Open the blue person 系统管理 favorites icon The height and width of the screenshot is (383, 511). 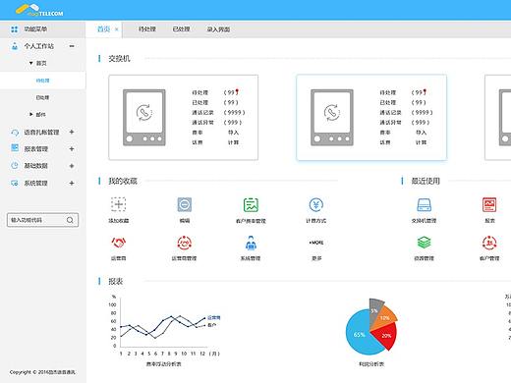point(251,243)
